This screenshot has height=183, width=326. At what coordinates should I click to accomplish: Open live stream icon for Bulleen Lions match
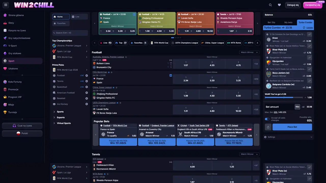pyautogui.click(x=171, y=60)
